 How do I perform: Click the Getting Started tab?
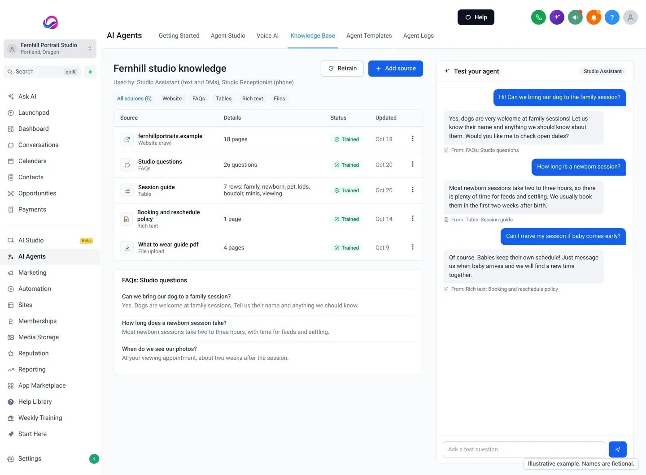click(179, 36)
